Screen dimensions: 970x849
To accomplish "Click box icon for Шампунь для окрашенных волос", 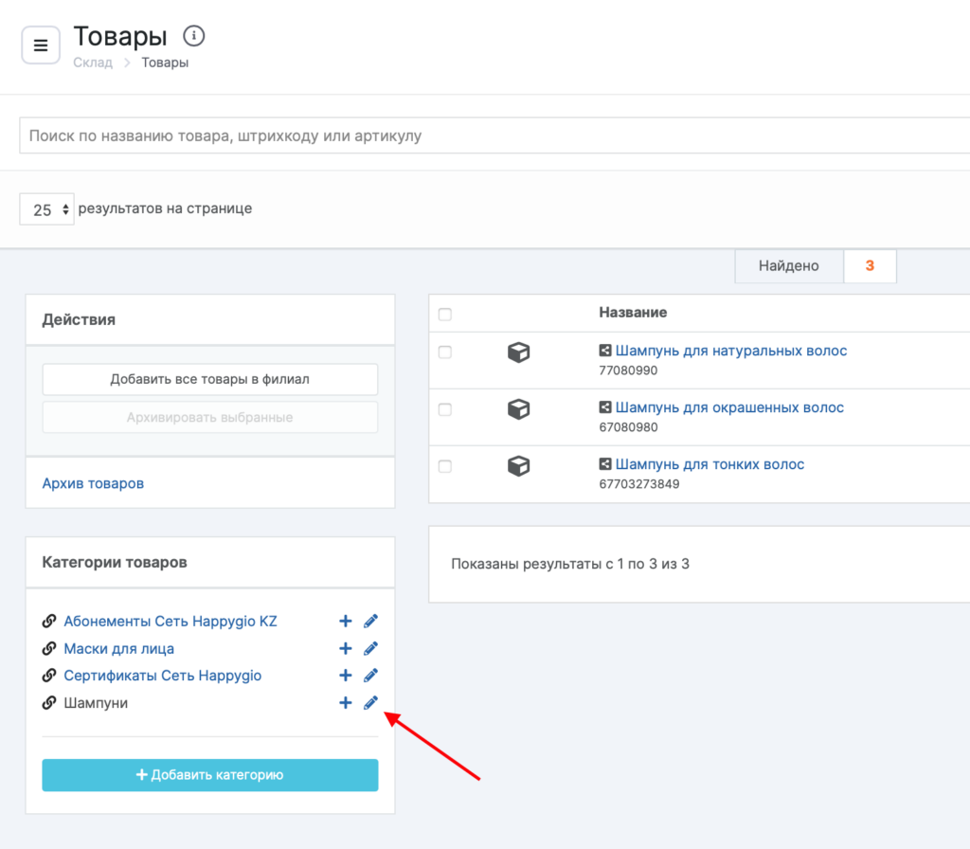I will (x=518, y=408).
